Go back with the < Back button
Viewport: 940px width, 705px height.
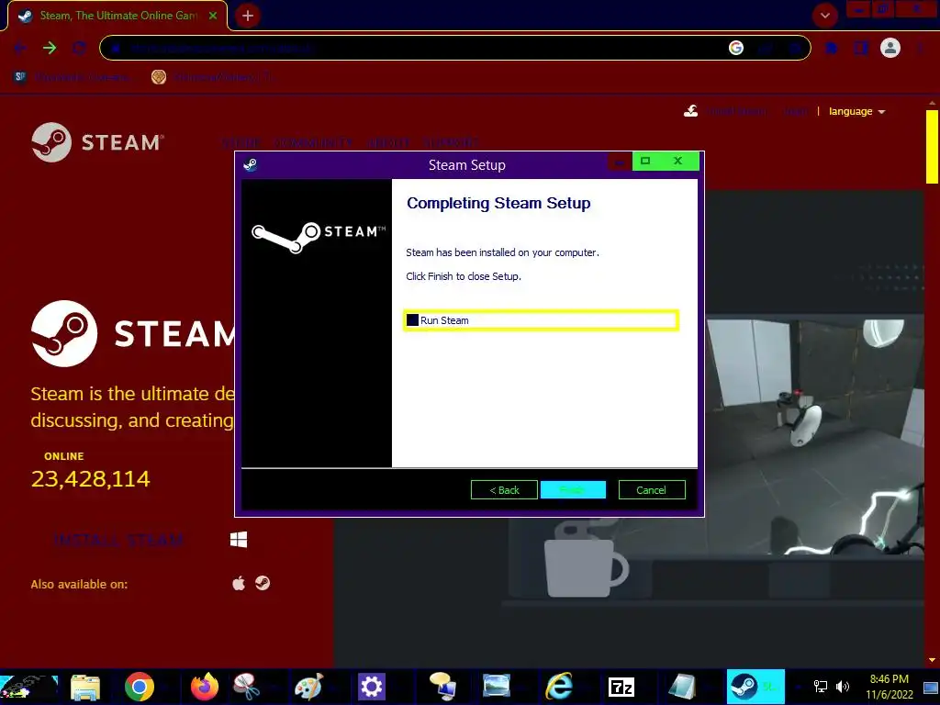(x=504, y=490)
